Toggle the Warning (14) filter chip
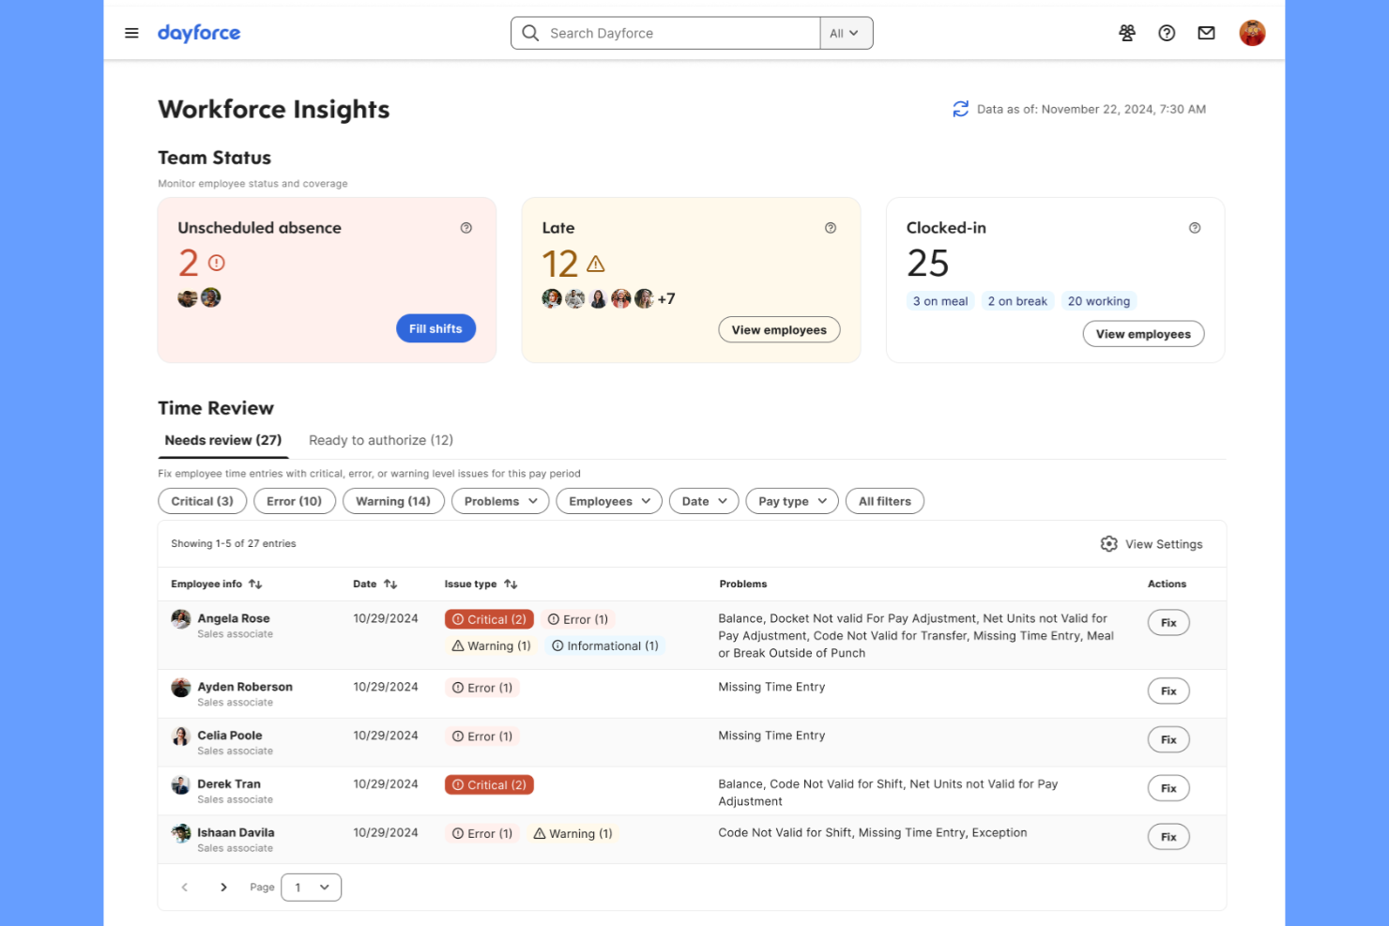Viewport: 1389px width, 926px height. pos(393,501)
